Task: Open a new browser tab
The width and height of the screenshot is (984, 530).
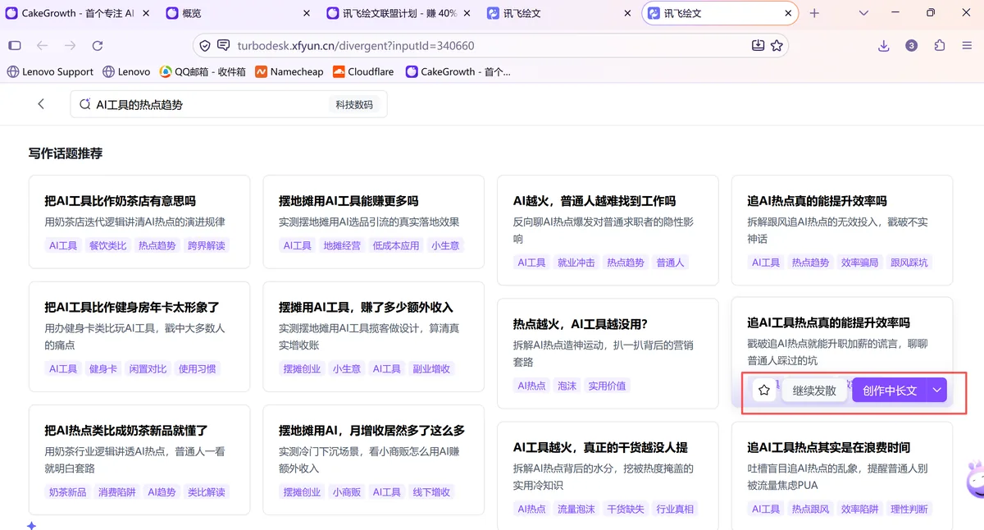Action: coord(814,13)
